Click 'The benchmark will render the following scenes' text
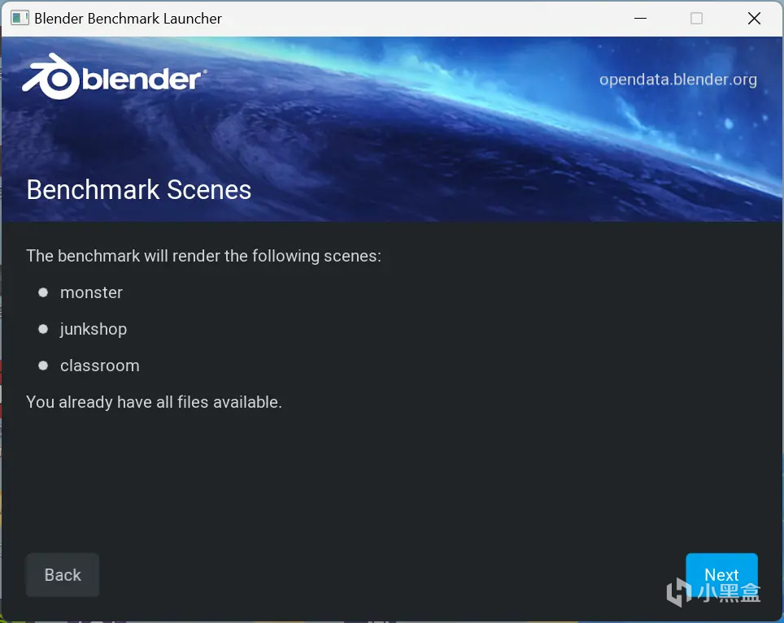 coord(203,256)
